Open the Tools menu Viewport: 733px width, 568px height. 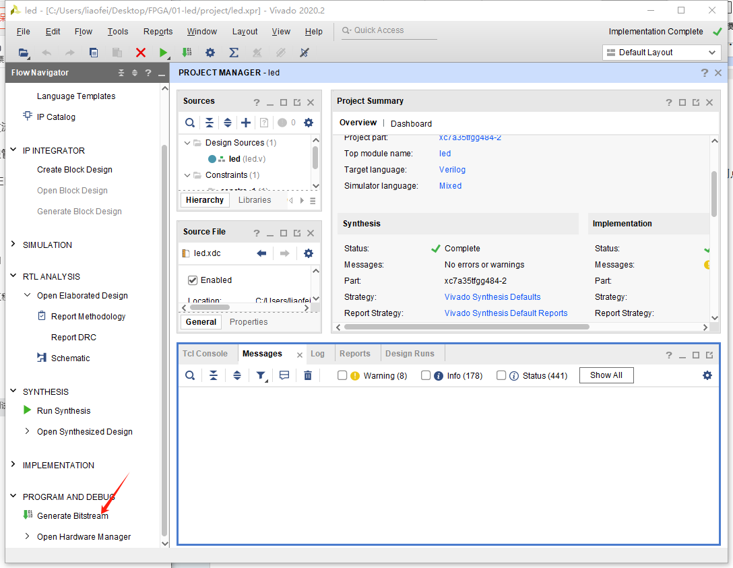pos(118,31)
